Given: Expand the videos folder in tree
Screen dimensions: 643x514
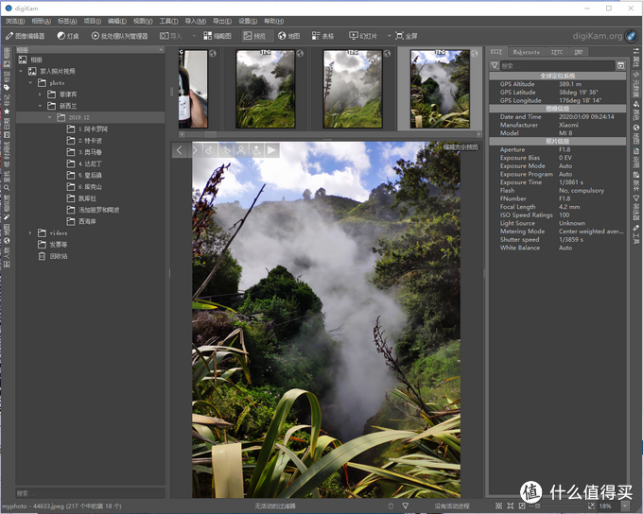Looking at the screenshot, I should coord(30,232).
